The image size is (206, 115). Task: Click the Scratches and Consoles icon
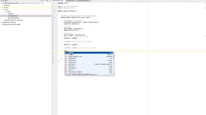coord(3,24)
